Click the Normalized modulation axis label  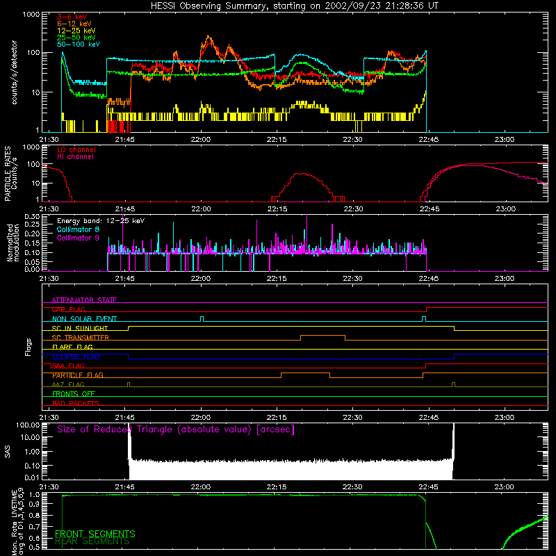tap(13, 243)
